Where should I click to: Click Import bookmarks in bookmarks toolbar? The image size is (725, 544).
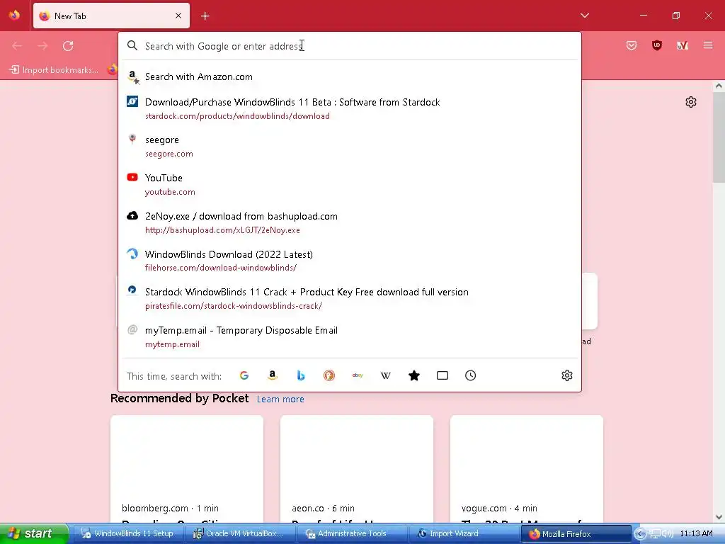[x=54, y=70]
